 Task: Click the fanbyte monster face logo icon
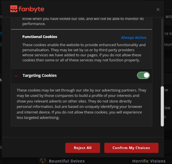[14, 9]
